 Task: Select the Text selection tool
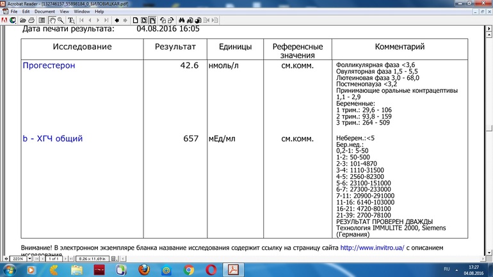coord(70,20)
